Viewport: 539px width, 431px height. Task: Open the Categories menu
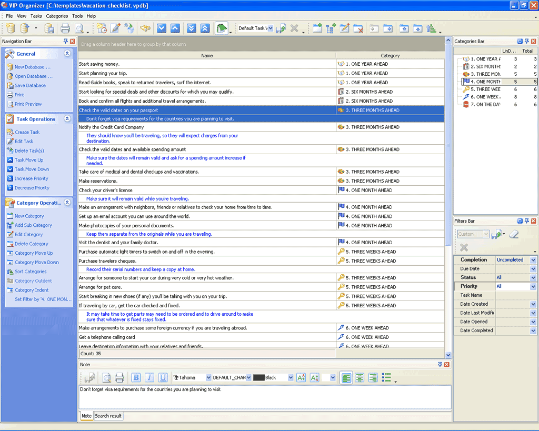tap(57, 16)
